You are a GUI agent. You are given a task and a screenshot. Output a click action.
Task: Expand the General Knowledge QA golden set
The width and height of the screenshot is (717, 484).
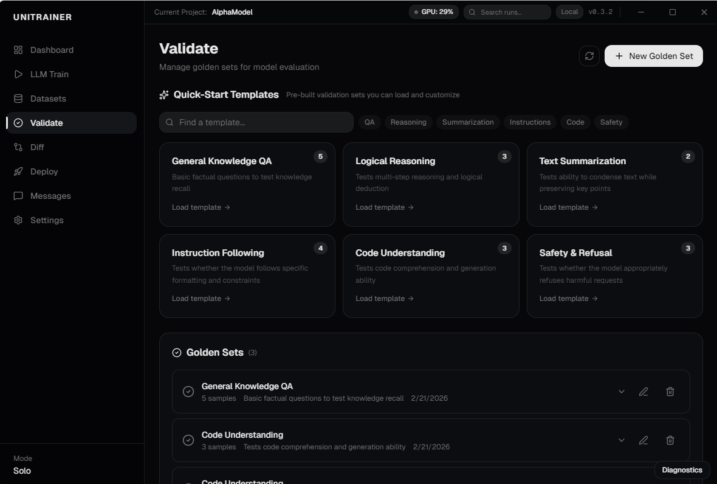621,392
